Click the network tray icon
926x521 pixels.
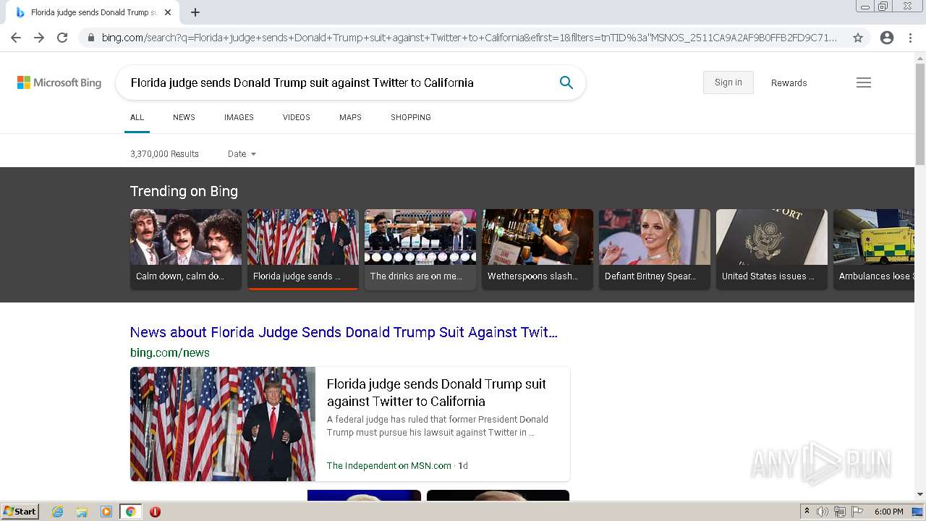839,512
